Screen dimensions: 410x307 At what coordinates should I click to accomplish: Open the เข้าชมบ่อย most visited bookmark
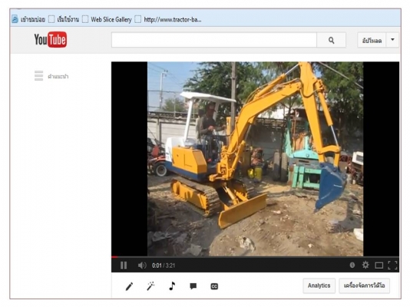tap(28, 19)
